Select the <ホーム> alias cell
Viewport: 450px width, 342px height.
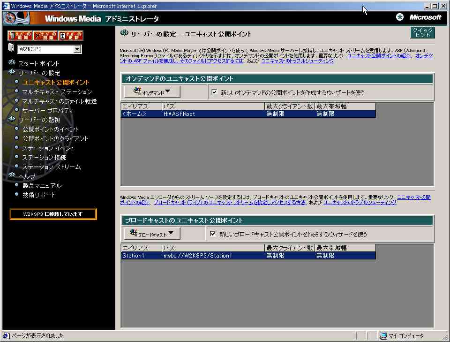(141, 114)
